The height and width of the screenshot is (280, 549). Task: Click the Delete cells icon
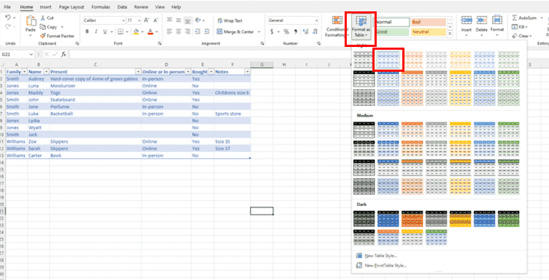coord(482,20)
